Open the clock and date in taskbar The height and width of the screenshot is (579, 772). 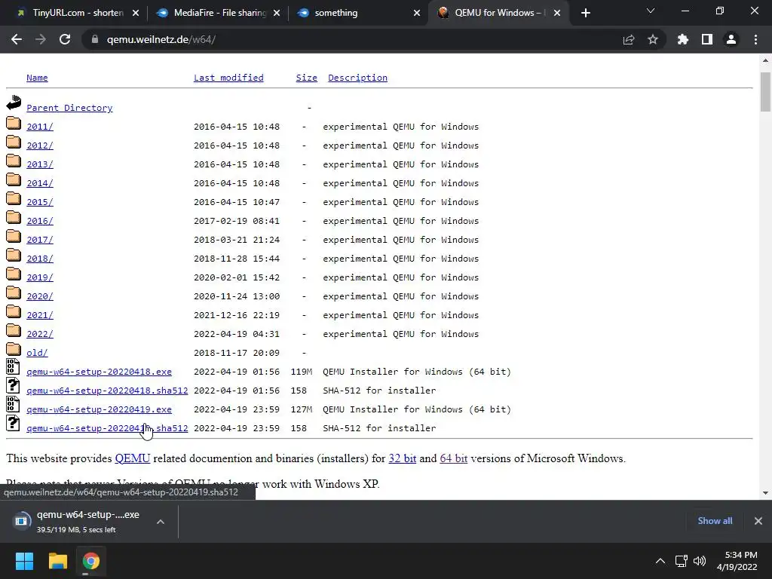(737, 561)
